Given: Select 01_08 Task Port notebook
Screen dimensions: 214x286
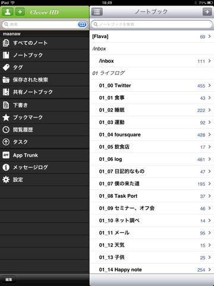Looking at the screenshot, I should [x=152, y=196].
